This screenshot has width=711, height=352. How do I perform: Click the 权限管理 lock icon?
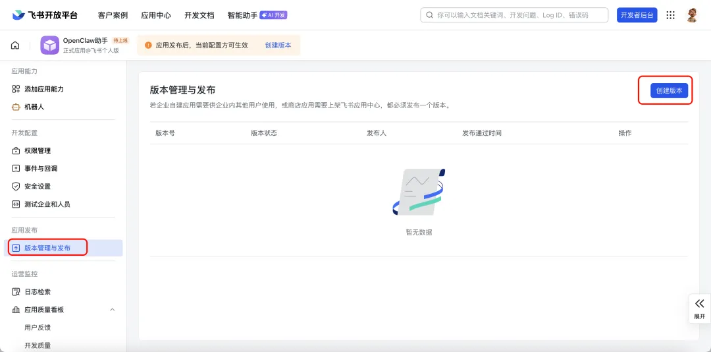16,151
